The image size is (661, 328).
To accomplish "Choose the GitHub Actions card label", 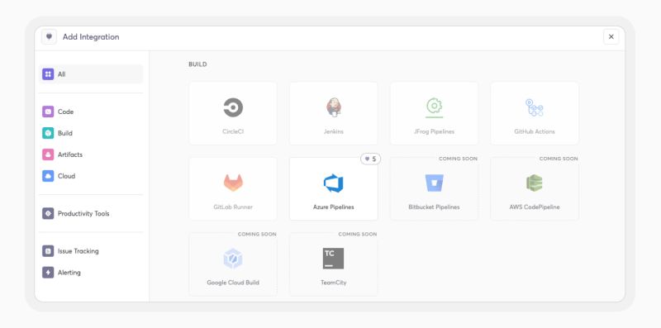I will pyautogui.click(x=534, y=131).
